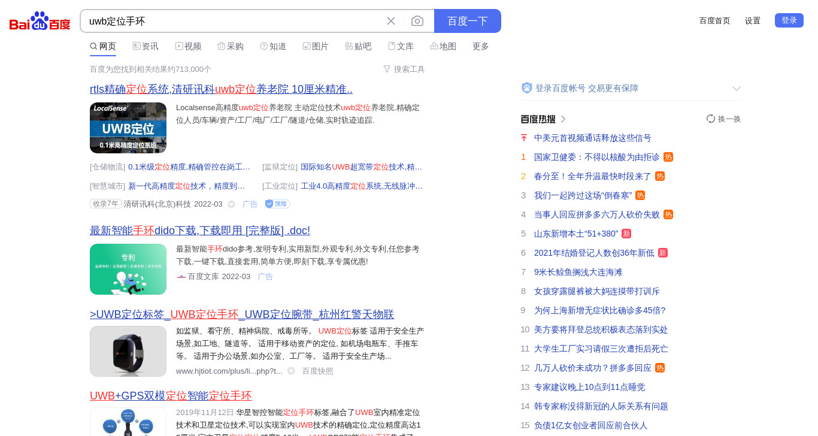
Task: Open hot topic '负债1亿女创业者回应前合伙人'
Action: 591,425
